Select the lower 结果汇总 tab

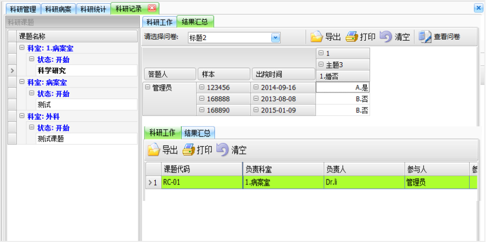[x=198, y=133]
